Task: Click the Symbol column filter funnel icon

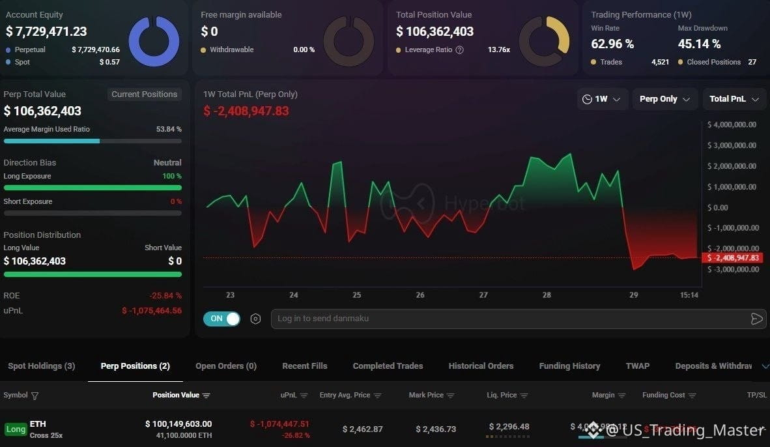Action: [35, 396]
